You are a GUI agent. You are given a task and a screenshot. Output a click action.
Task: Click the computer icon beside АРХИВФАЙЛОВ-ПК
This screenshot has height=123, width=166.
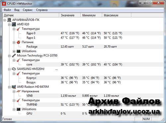pyautogui.click(x=9, y=20)
